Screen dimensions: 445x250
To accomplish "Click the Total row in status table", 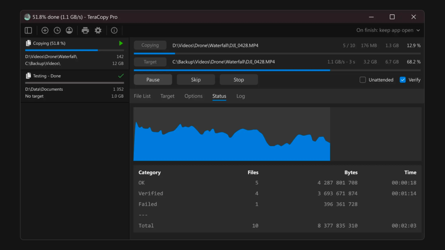I will pos(277,226).
